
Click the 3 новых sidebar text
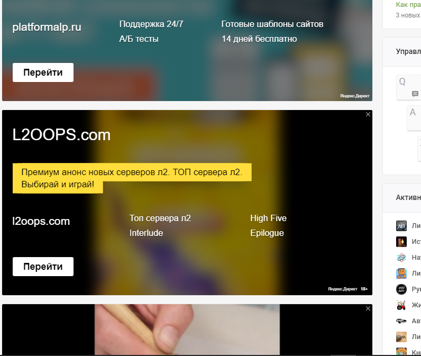(x=408, y=15)
